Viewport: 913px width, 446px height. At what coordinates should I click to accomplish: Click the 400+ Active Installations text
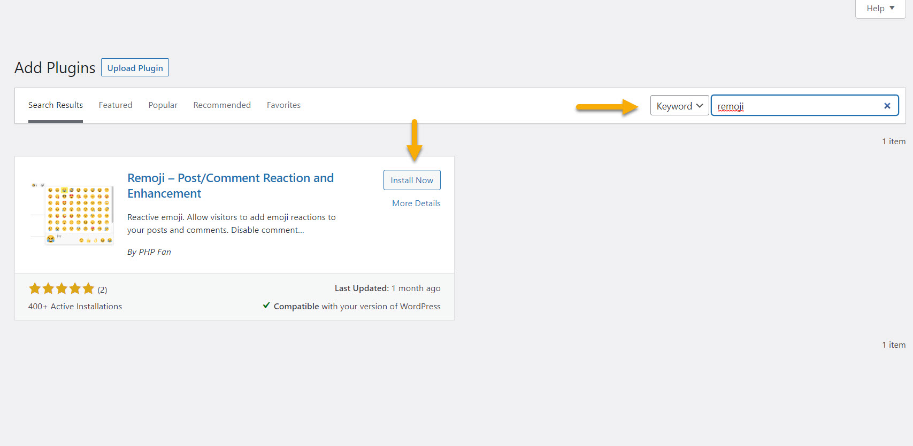pos(75,307)
